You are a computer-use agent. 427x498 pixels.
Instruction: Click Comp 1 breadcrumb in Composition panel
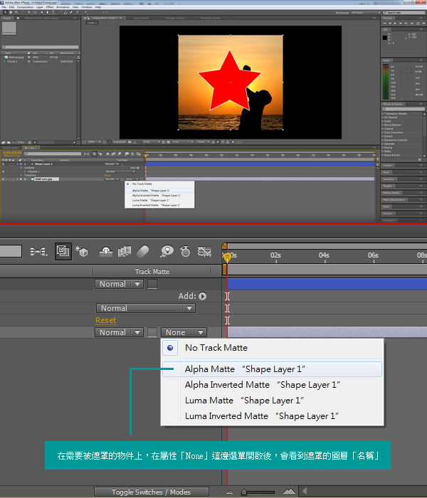[x=92, y=23]
